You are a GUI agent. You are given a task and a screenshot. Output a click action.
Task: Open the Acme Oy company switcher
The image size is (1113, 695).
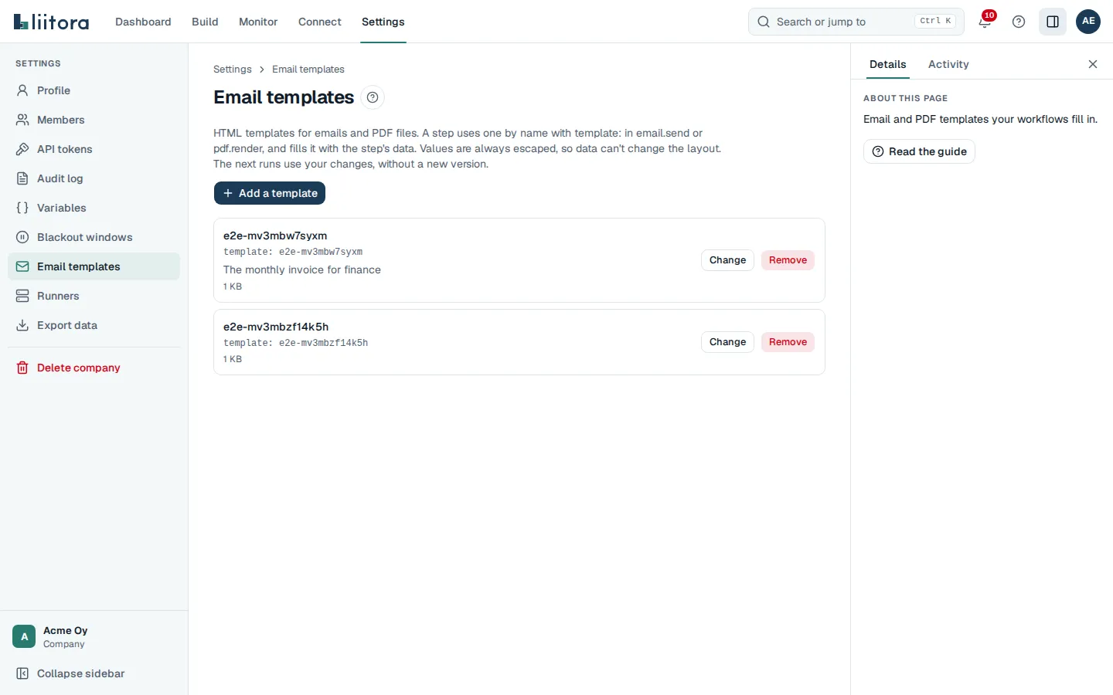(x=94, y=636)
